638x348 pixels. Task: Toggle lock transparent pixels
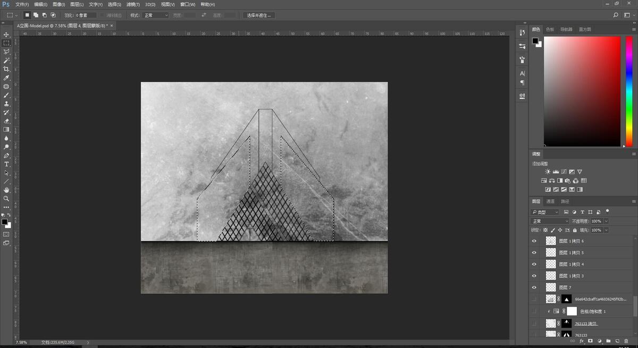coord(545,230)
